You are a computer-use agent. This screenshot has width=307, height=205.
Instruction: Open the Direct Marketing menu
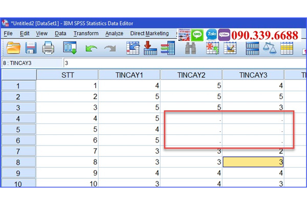149,33
